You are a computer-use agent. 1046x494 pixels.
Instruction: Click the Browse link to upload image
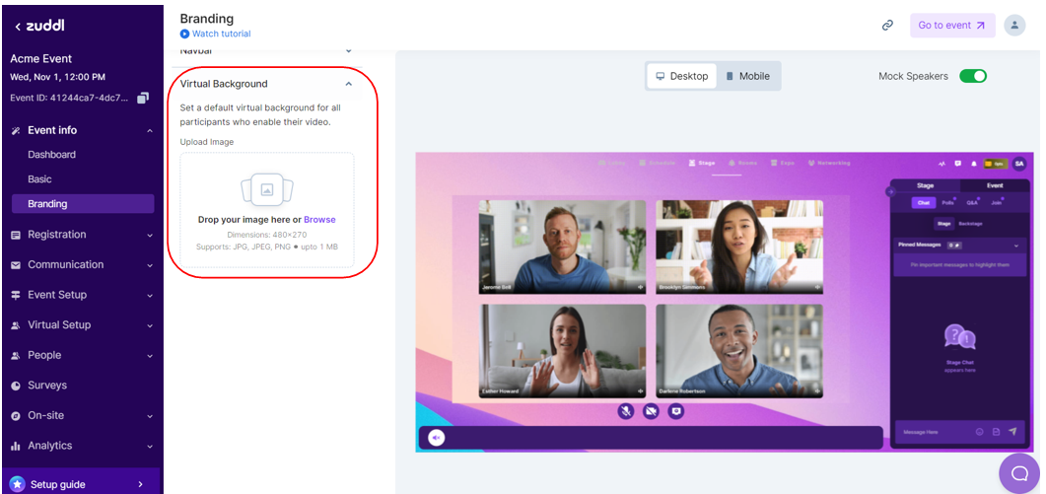319,220
